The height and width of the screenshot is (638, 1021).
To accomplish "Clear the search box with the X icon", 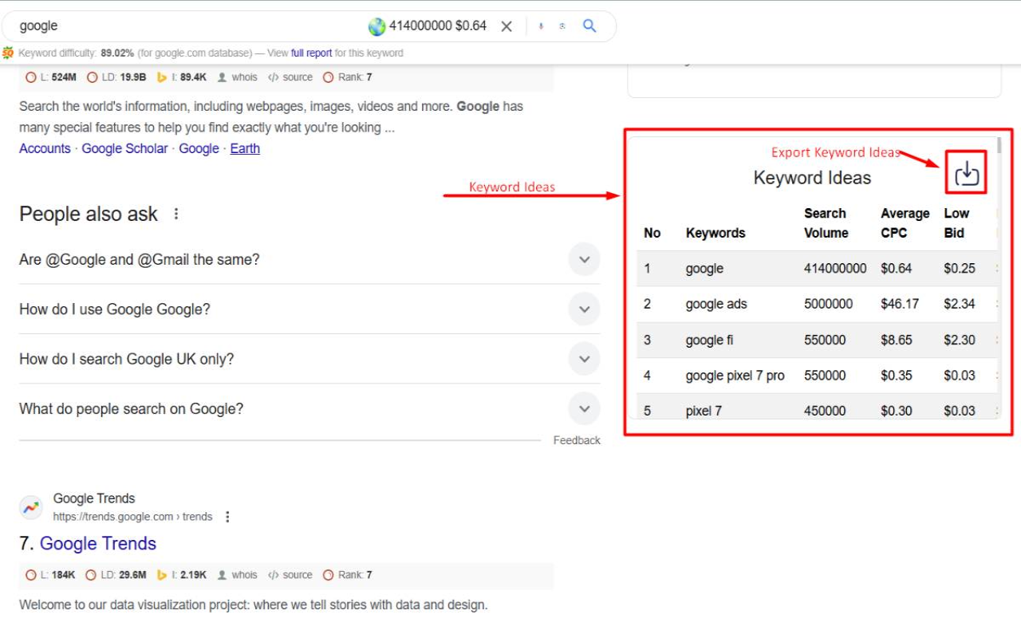I will click(507, 26).
